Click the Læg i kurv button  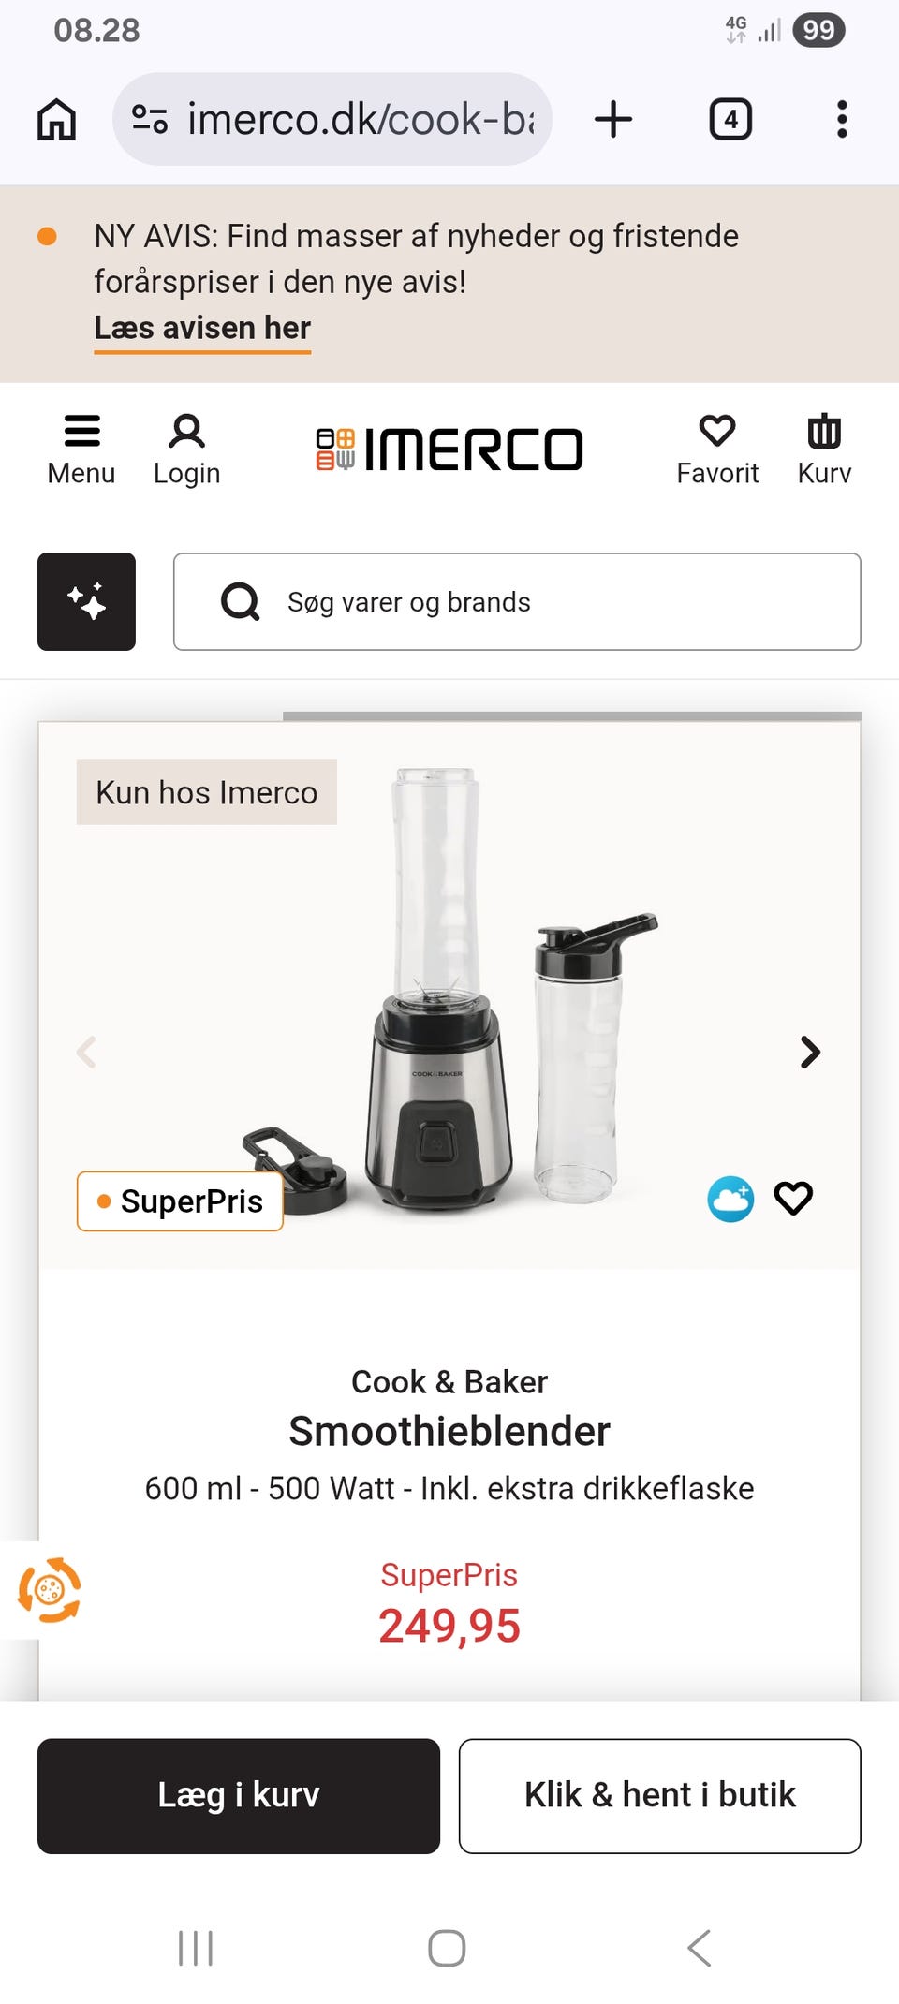click(239, 1796)
